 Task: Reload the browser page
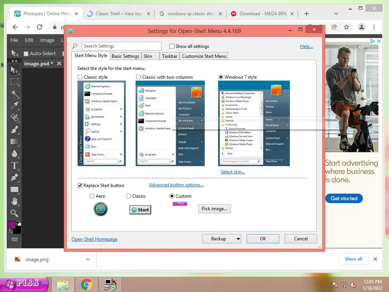40,27
